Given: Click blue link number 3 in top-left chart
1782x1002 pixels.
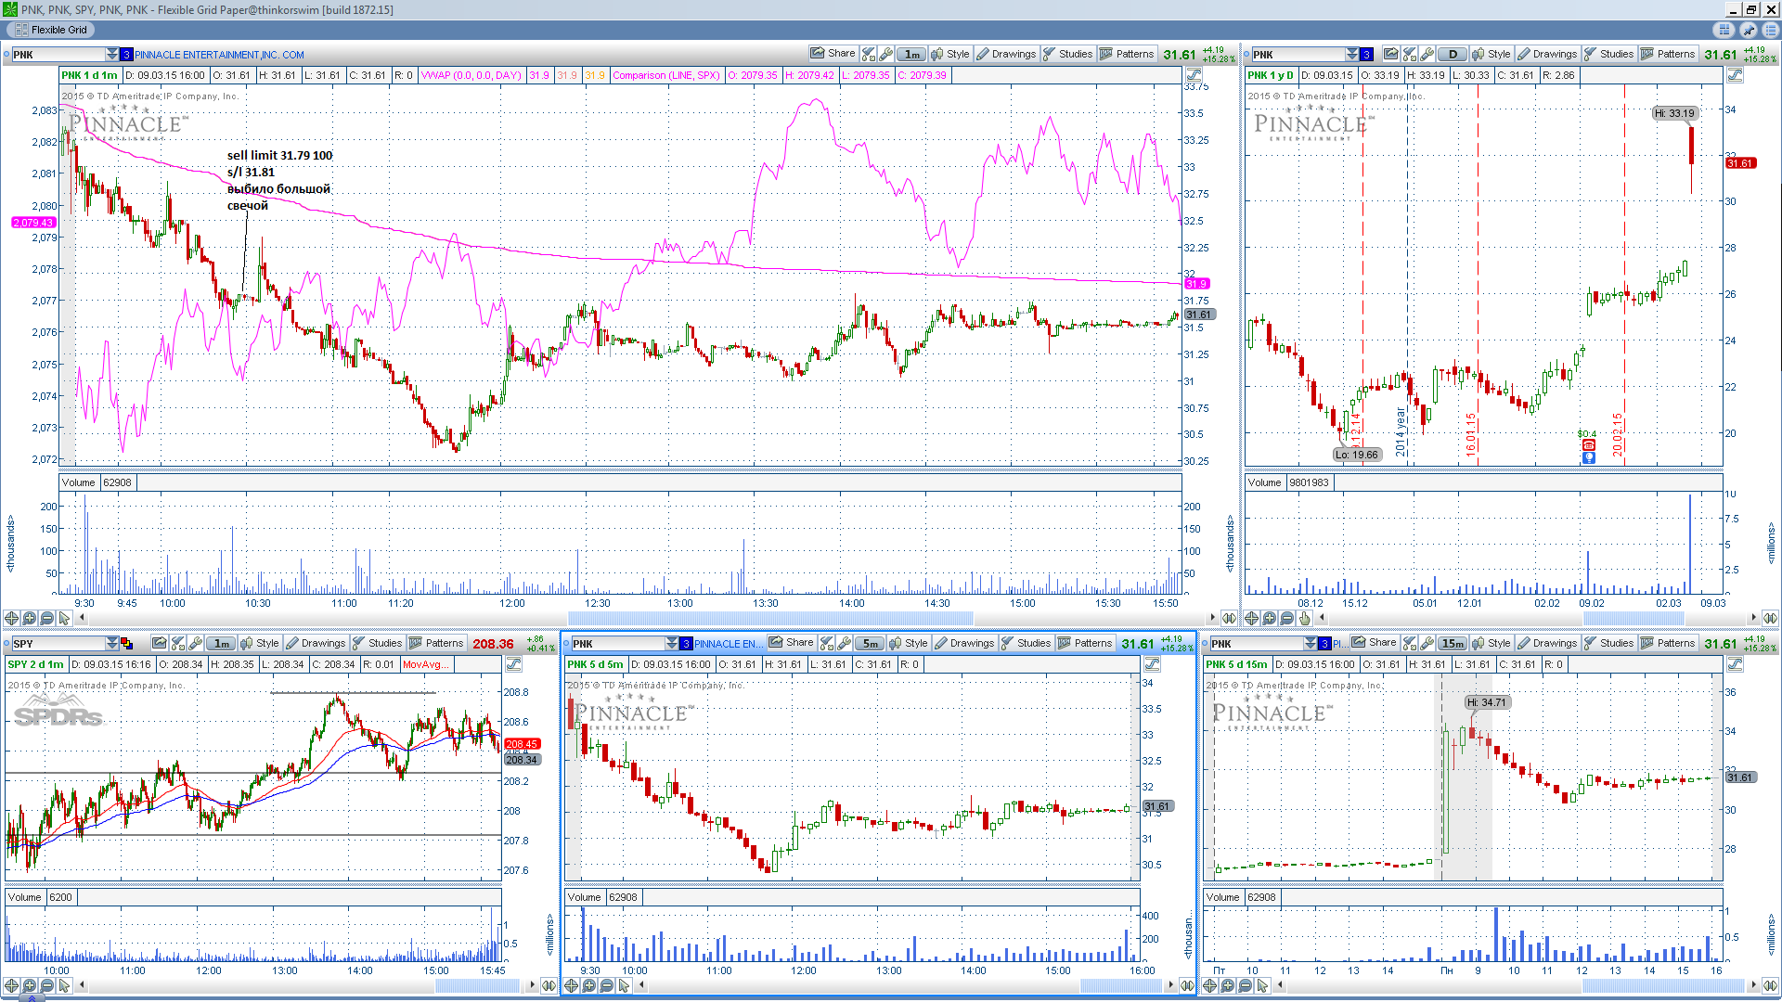Looking at the screenshot, I should 127,55.
